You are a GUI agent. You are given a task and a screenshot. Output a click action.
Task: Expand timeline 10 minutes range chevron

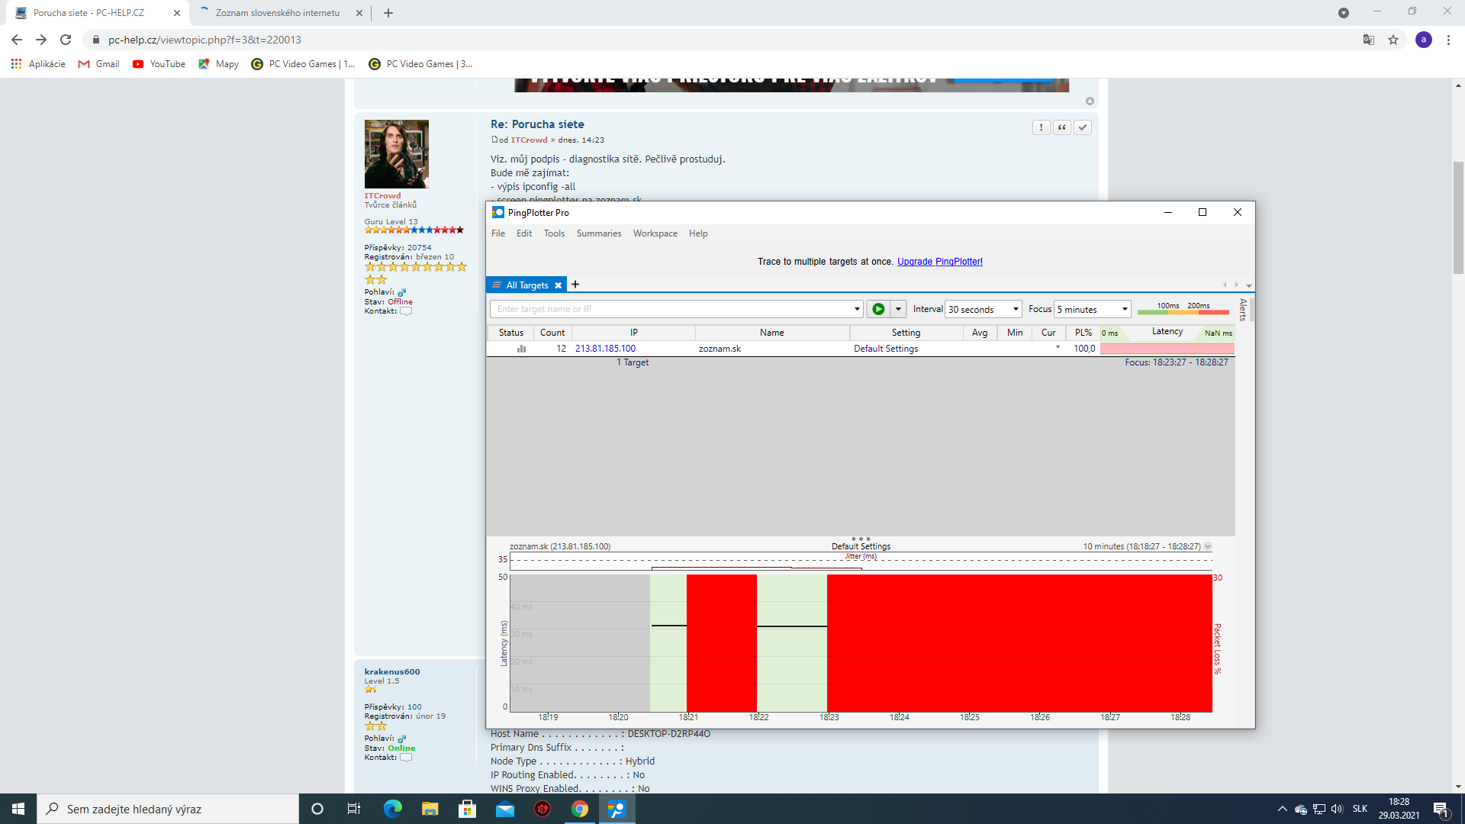tap(1208, 546)
